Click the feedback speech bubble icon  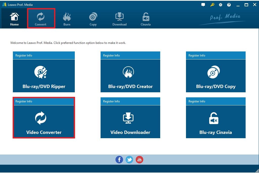[x=203, y=5]
